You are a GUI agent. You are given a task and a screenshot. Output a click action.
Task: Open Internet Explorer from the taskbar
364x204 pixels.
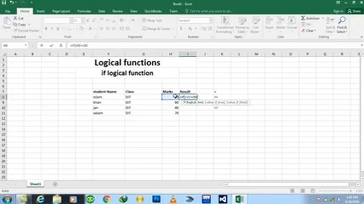40,199
